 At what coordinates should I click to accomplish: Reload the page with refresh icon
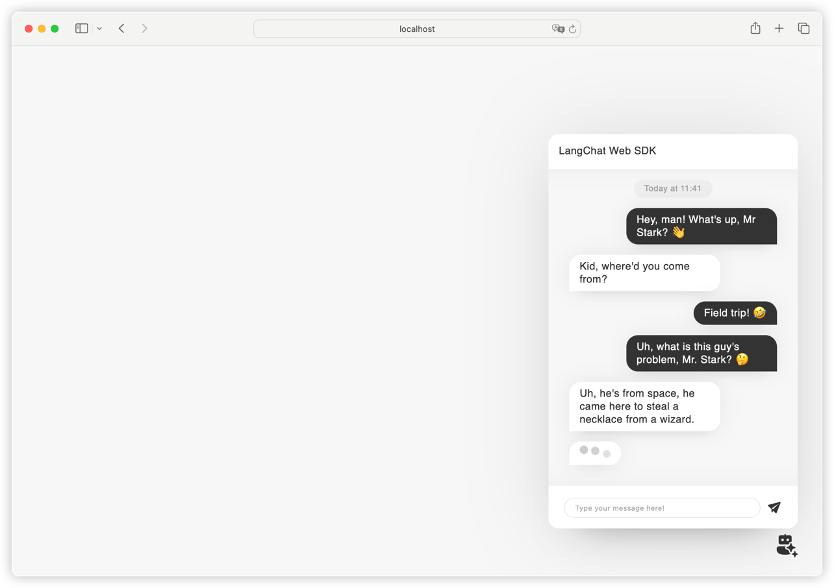[572, 29]
